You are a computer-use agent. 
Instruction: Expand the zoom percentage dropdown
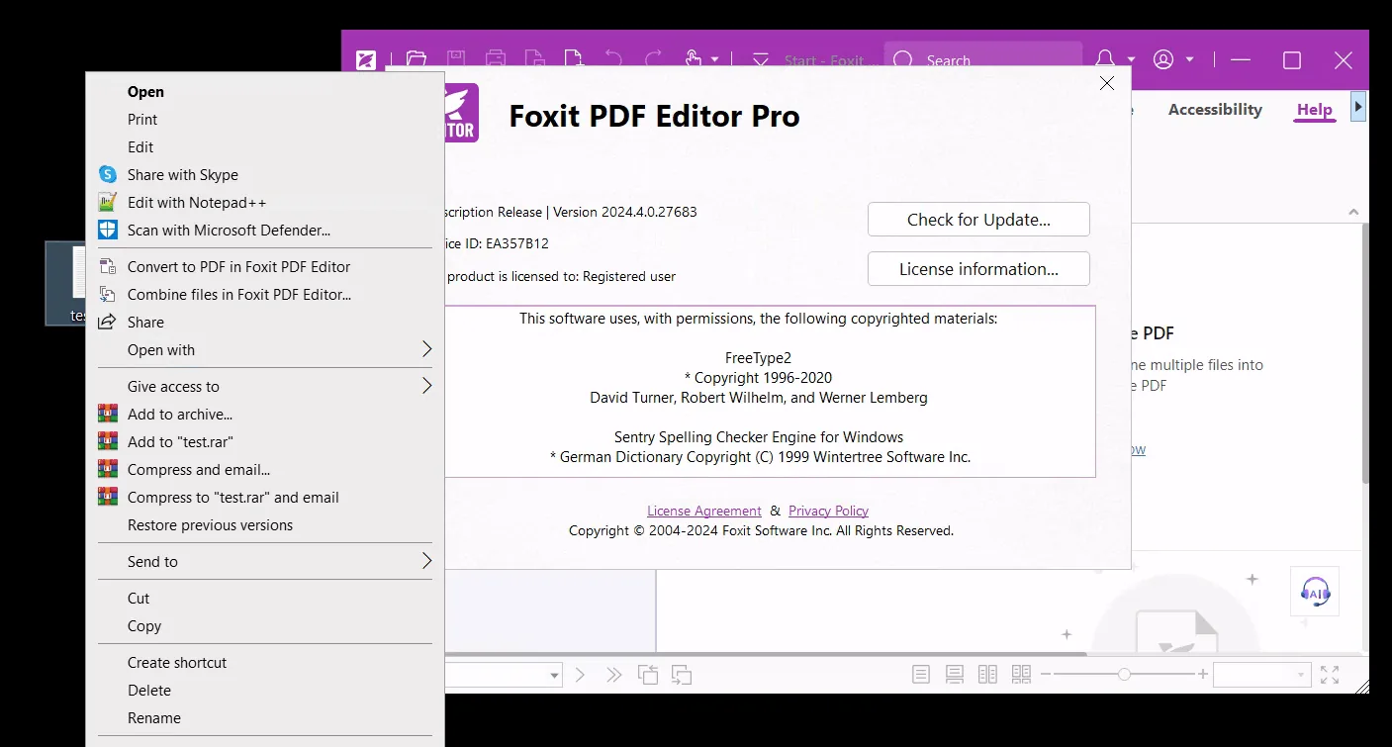[1300, 676]
